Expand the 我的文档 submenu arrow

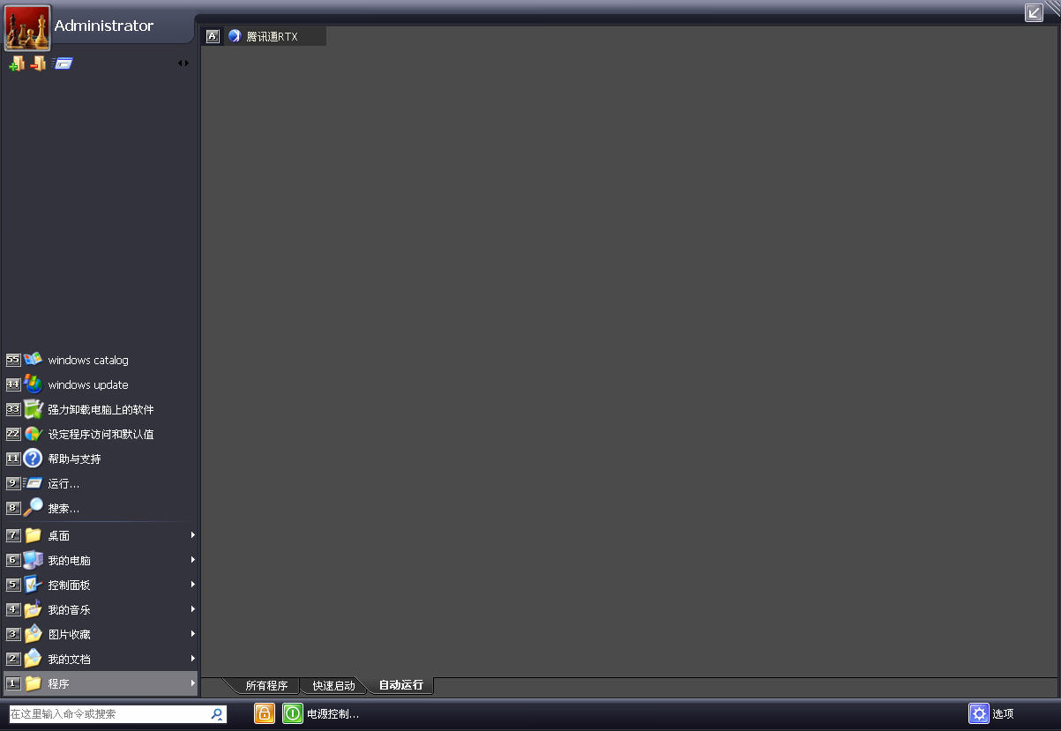[x=192, y=659]
